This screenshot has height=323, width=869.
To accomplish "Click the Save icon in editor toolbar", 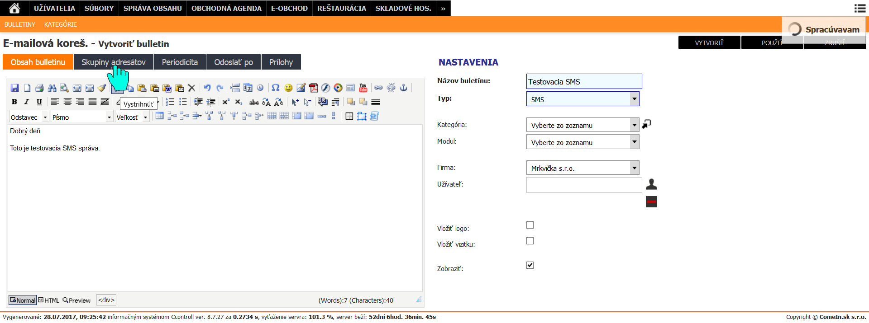I will [14, 88].
